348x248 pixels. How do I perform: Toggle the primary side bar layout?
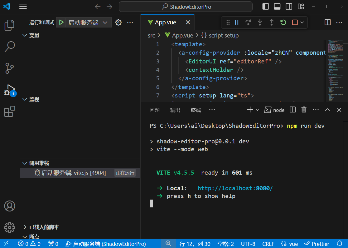click(x=266, y=7)
